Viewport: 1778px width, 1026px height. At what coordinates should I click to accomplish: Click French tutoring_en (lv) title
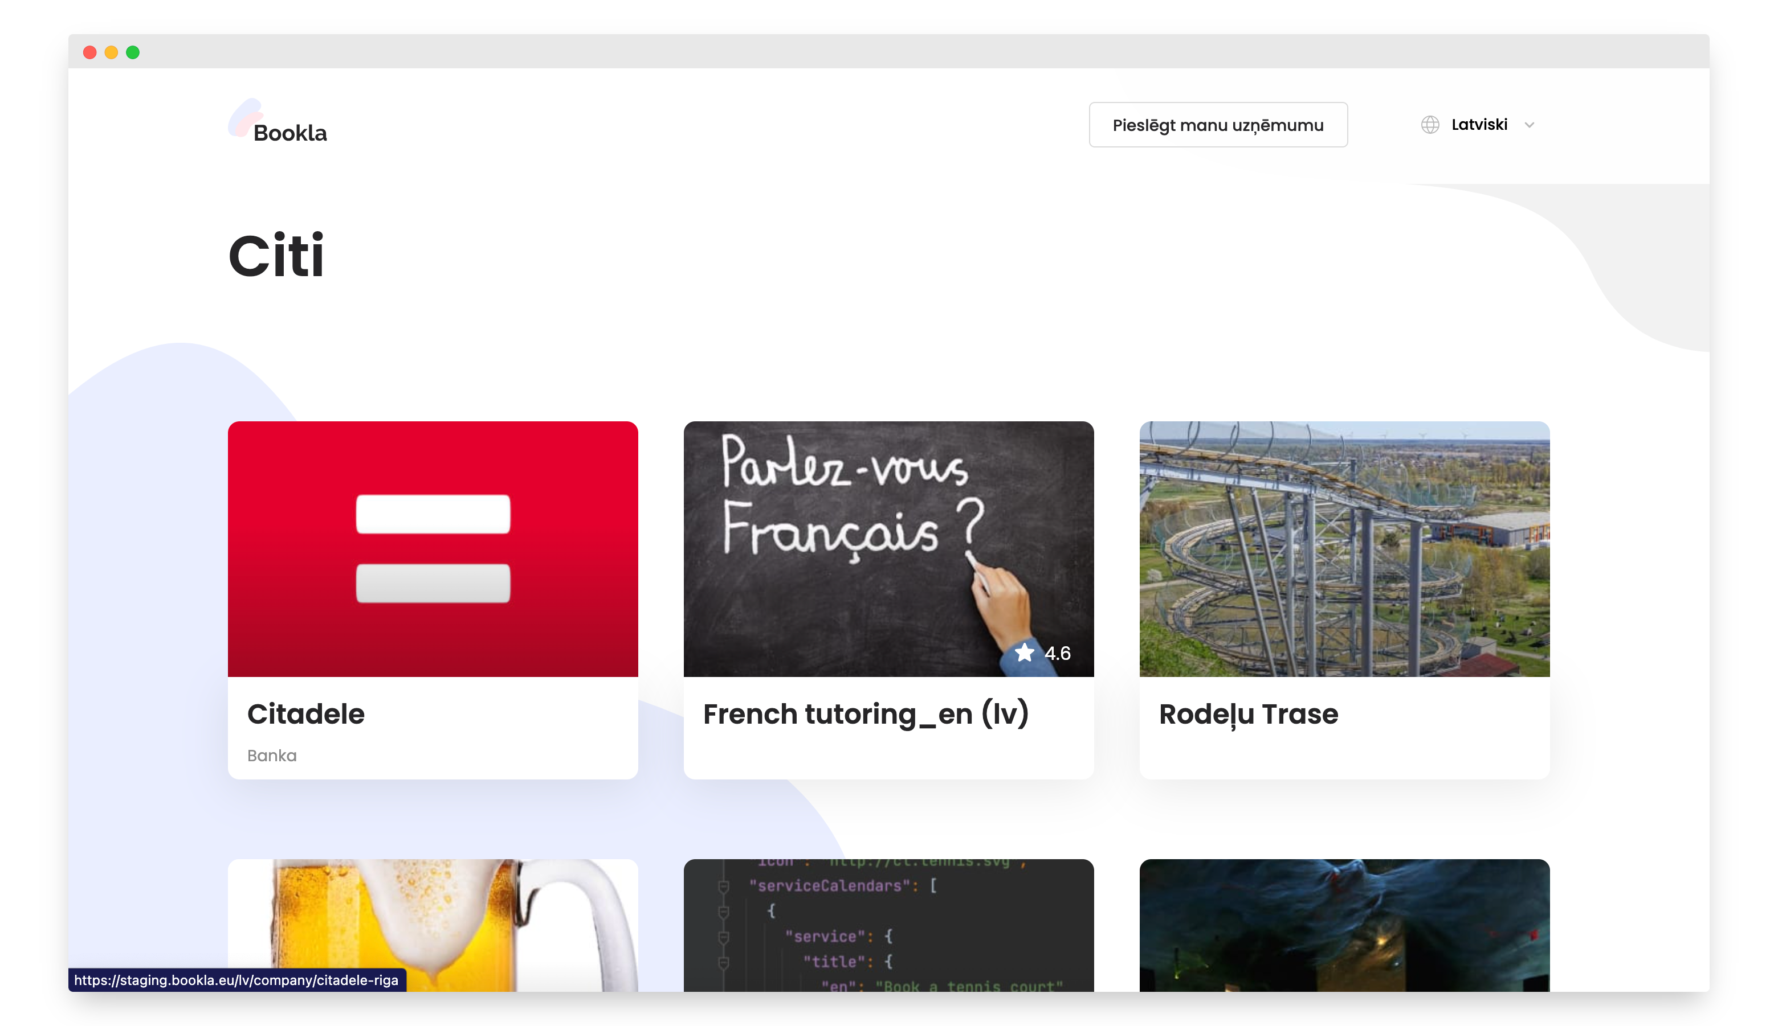tap(866, 714)
